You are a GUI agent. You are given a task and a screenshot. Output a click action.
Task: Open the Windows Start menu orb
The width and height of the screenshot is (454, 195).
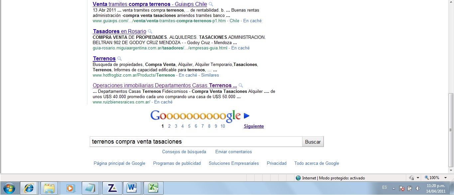pos(9,188)
